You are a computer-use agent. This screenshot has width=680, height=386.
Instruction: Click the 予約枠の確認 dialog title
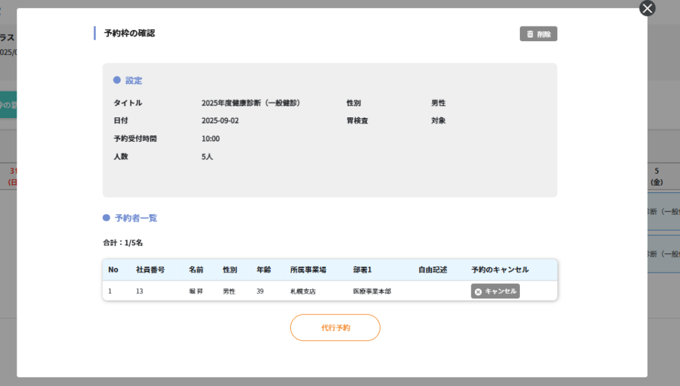[x=129, y=33]
